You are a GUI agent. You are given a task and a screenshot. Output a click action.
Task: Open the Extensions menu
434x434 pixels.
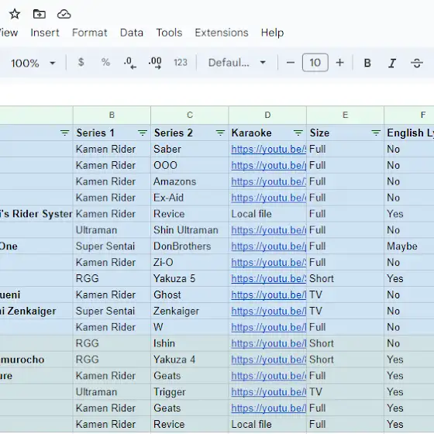222,33
